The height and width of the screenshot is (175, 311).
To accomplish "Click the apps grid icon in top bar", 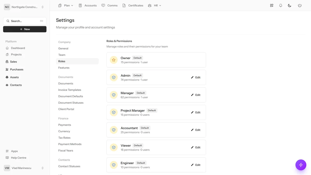I will (272, 5).
